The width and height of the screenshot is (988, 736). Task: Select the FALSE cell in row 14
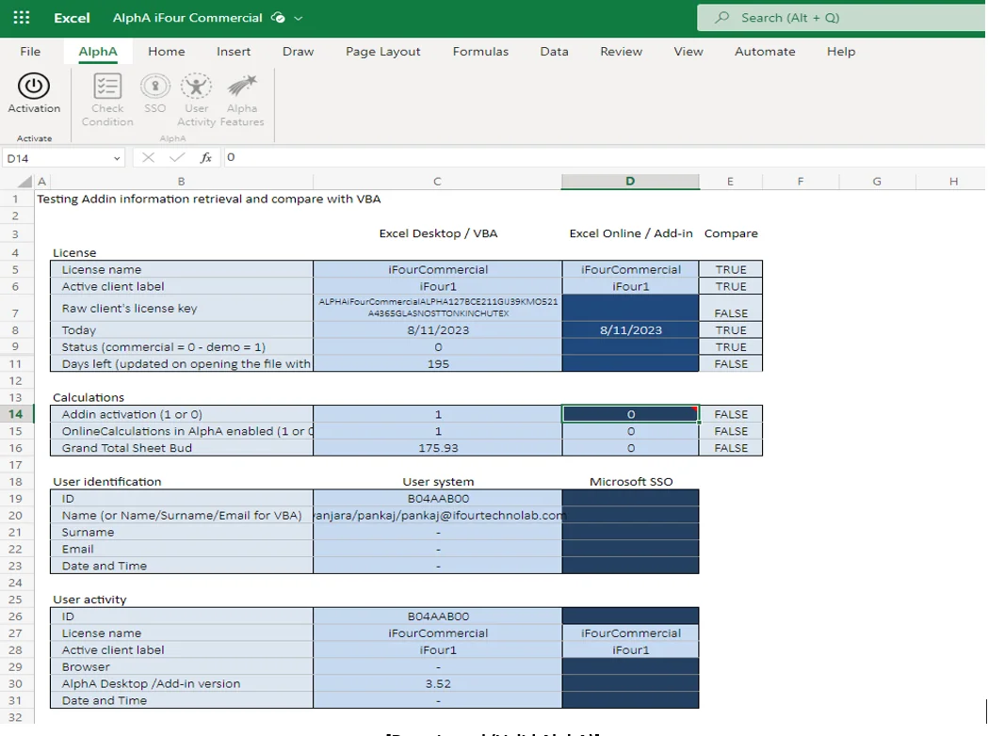[x=731, y=414]
